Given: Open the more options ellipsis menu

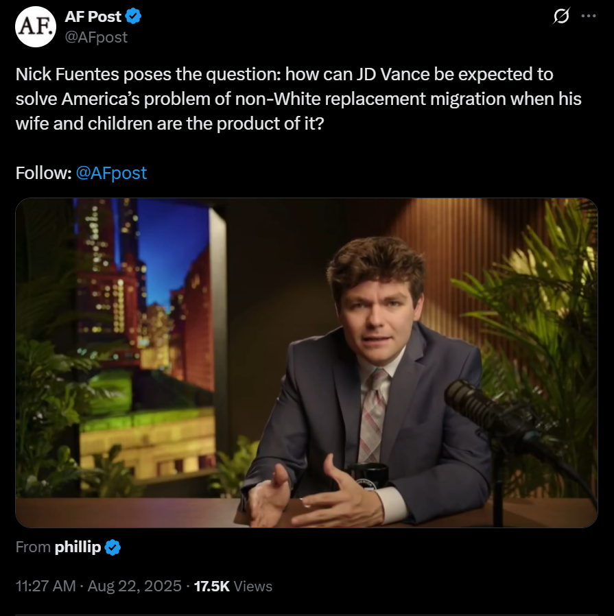Looking at the screenshot, I should pyautogui.click(x=589, y=17).
